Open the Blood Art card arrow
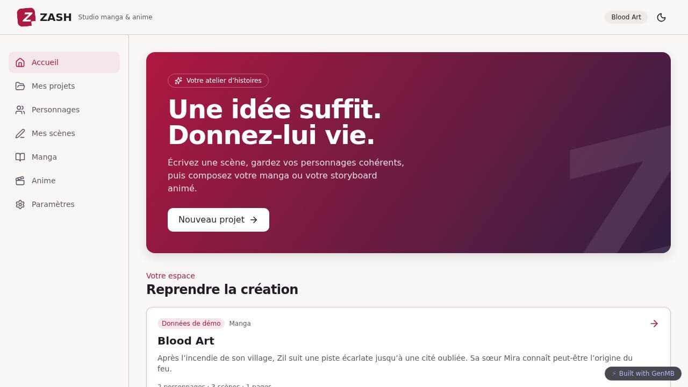The height and width of the screenshot is (387, 688). 654,324
